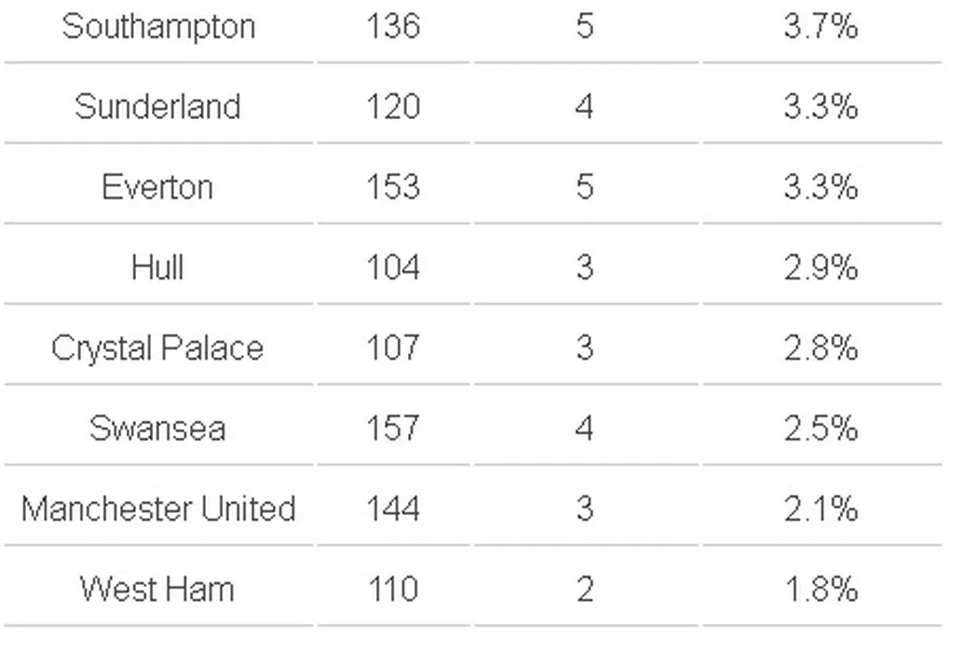This screenshot has width=978, height=652.
Task: Click the 2.8% value for Crystal Palace
Action: [x=821, y=348]
